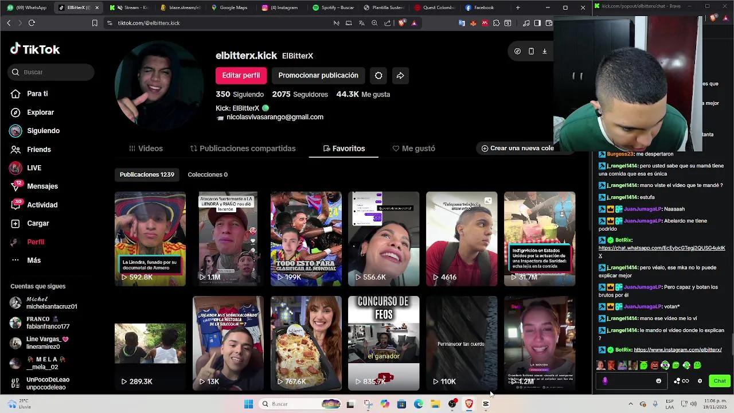Screen dimensions: 734x413
Task: Switch to the Spotify browser tab
Action: (333, 7)
